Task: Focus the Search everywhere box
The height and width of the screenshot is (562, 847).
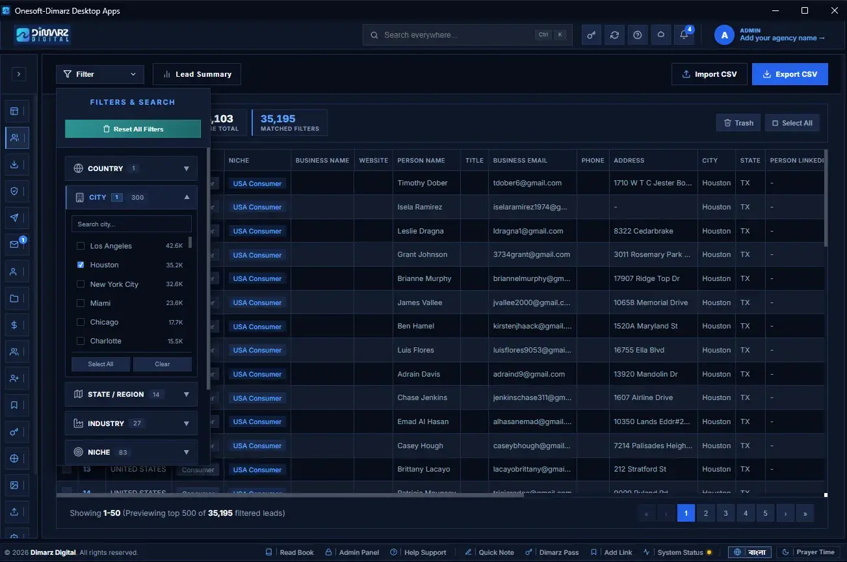Action: point(467,35)
